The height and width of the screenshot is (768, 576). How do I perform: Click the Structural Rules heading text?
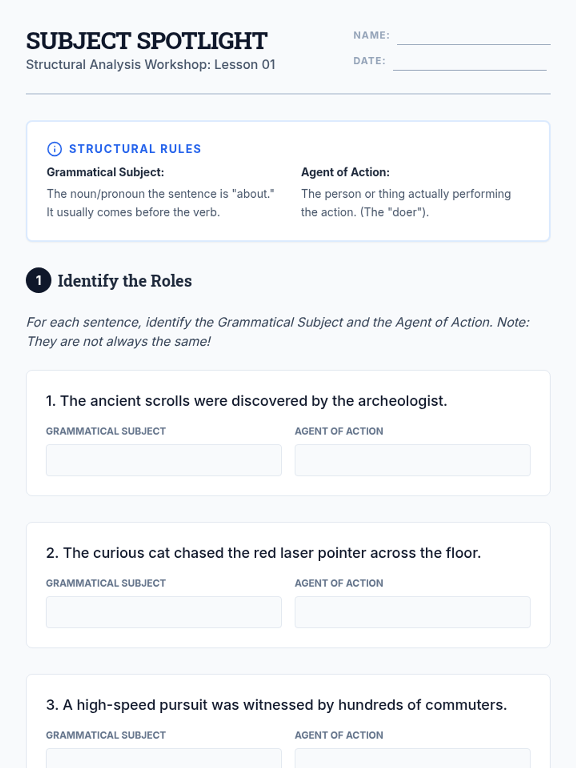135,149
